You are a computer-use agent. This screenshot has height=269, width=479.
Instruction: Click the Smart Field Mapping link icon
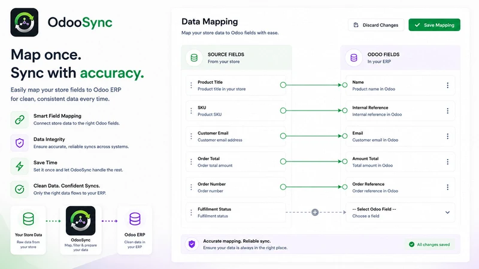pyautogui.click(x=20, y=120)
